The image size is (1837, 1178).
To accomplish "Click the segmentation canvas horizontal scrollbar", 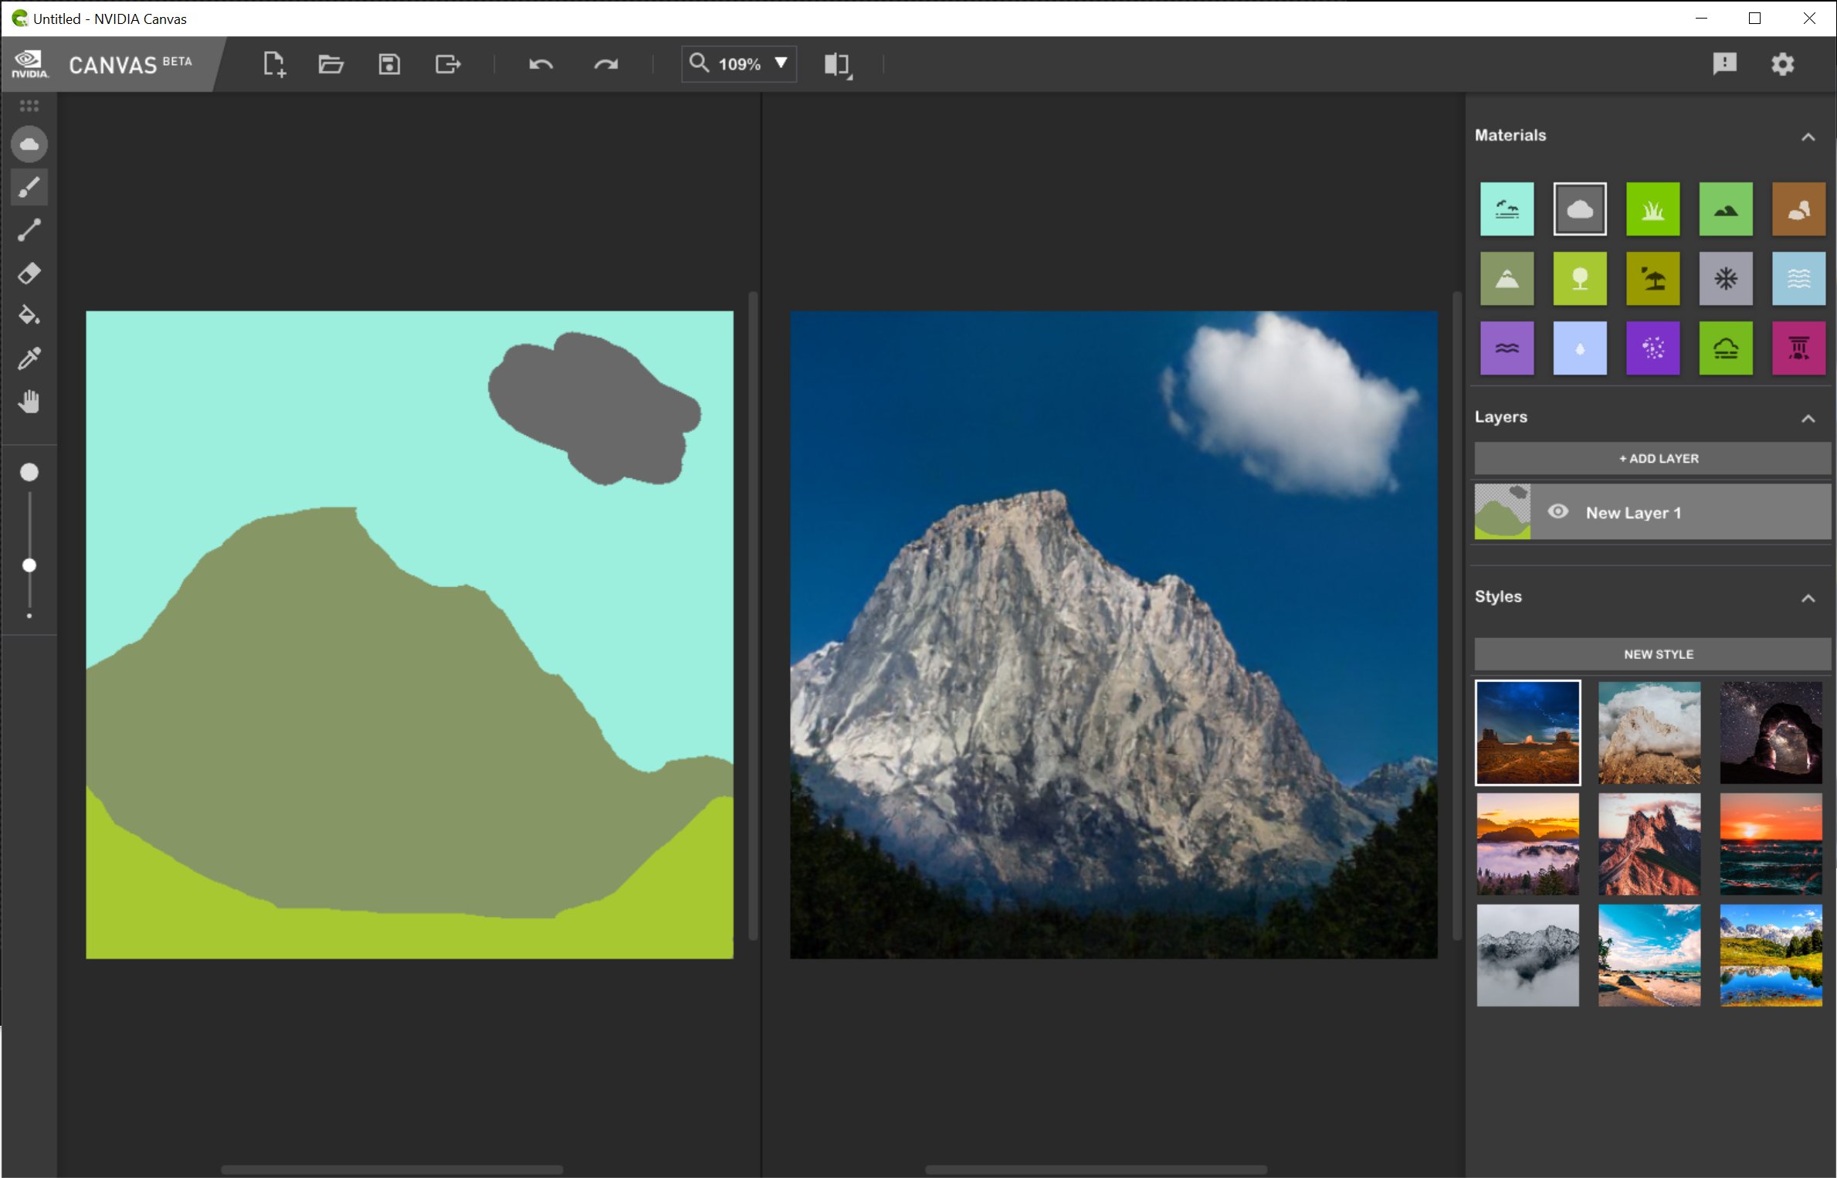I will [392, 1169].
